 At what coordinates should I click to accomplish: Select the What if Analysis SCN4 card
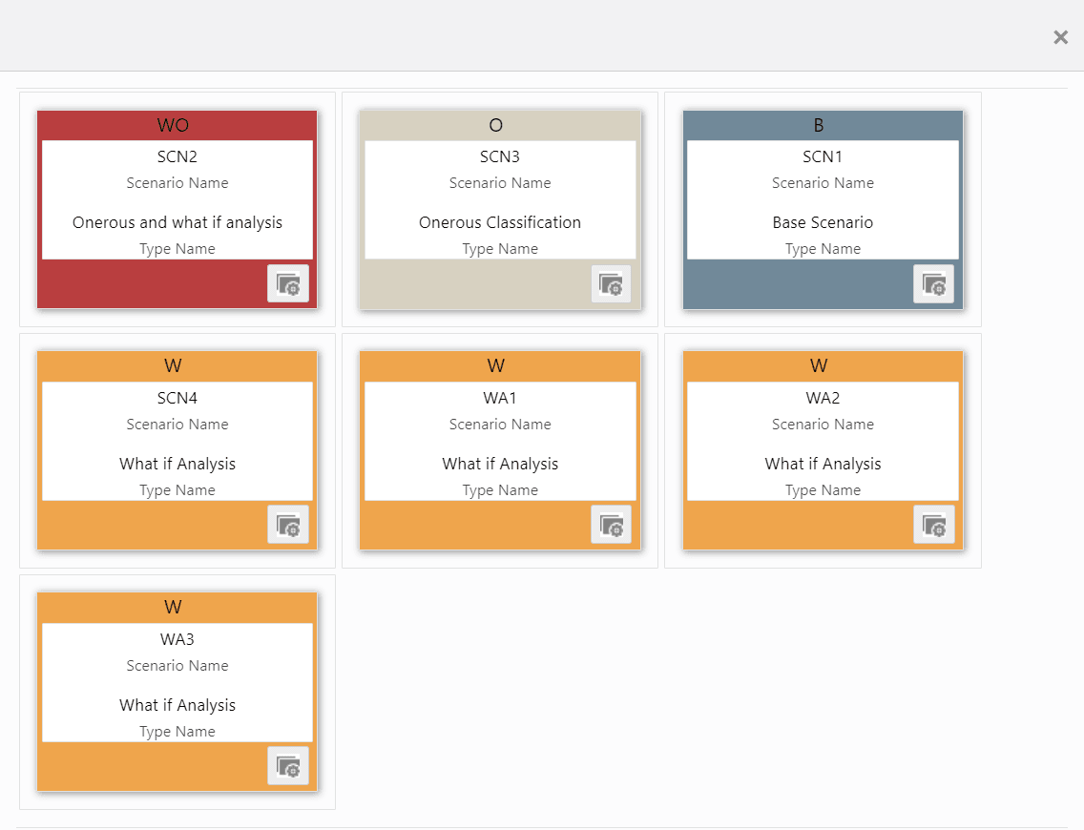coord(177,439)
